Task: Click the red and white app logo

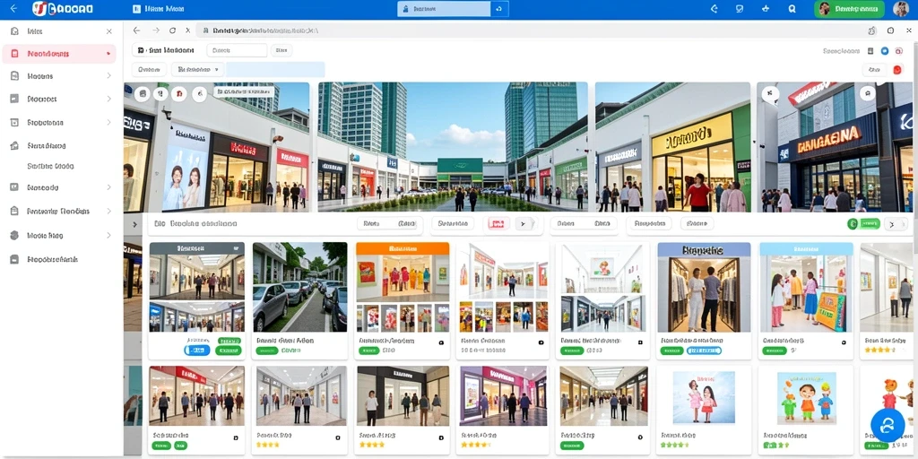Action: [39, 9]
